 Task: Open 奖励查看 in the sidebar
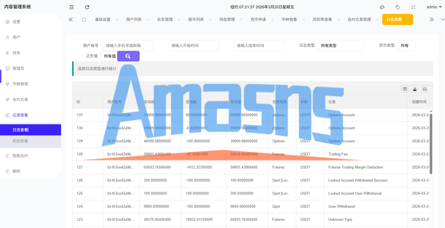point(31,141)
